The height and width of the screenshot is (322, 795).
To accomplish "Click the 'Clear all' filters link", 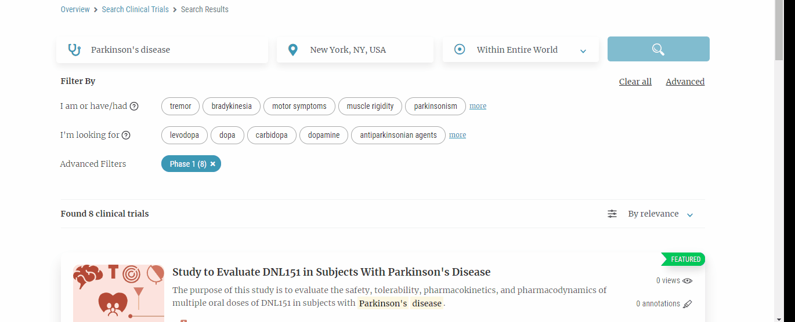I will [x=635, y=82].
